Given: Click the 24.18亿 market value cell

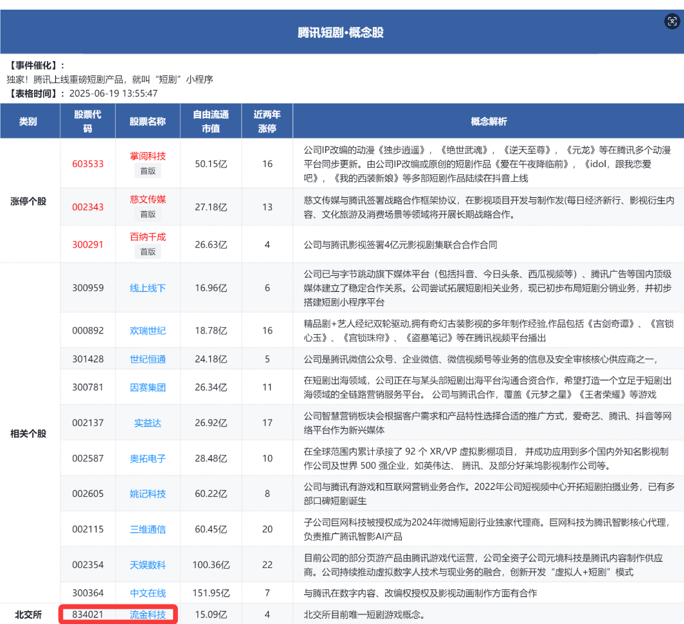Looking at the screenshot, I should tap(211, 359).
